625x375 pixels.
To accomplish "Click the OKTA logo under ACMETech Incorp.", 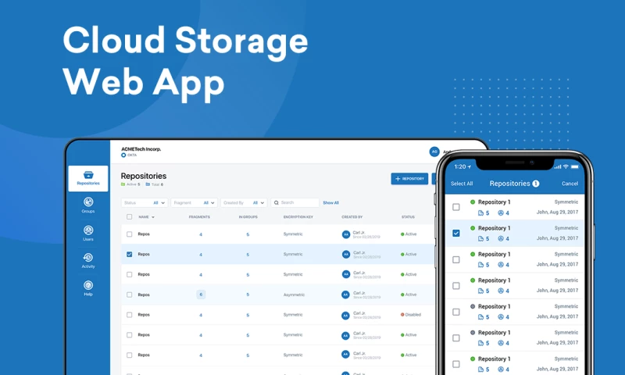I will [x=123, y=155].
